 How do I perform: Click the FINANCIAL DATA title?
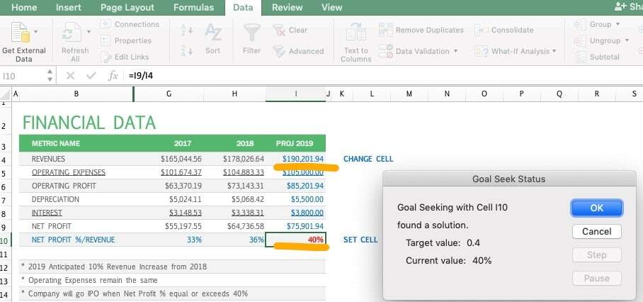coord(89,123)
